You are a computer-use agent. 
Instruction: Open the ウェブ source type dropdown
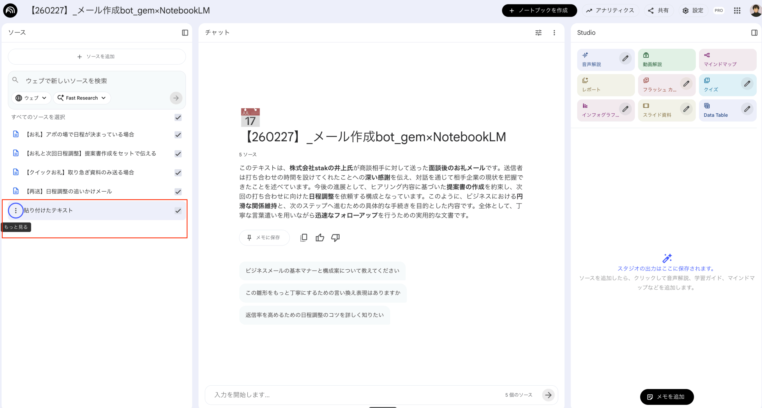pyautogui.click(x=31, y=98)
